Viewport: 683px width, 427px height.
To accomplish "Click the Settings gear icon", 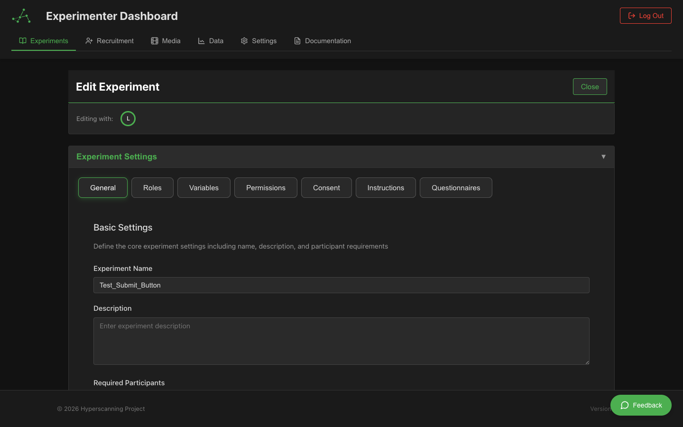I will point(244,41).
